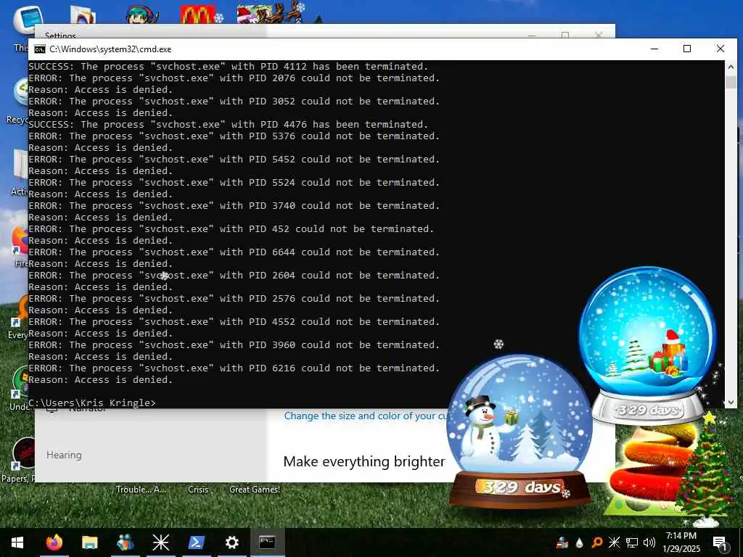
Task: Open the Messenger people icon on taskbar
Action: coord(125,542)
